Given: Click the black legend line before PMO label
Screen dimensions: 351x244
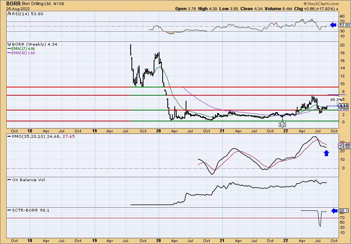Looking at the screenshot, I should [9, 137].
